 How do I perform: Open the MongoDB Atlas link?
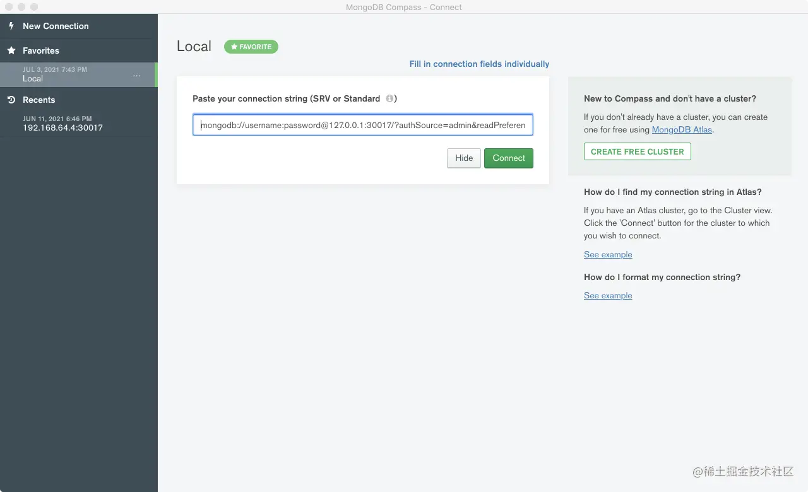(x=682, y=129)
